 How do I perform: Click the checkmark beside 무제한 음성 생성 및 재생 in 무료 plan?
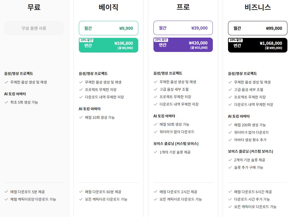6,82
